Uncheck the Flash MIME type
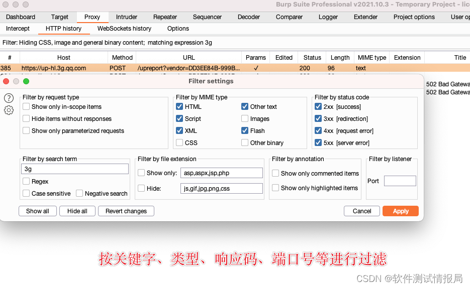 click(x=245, y=130)
